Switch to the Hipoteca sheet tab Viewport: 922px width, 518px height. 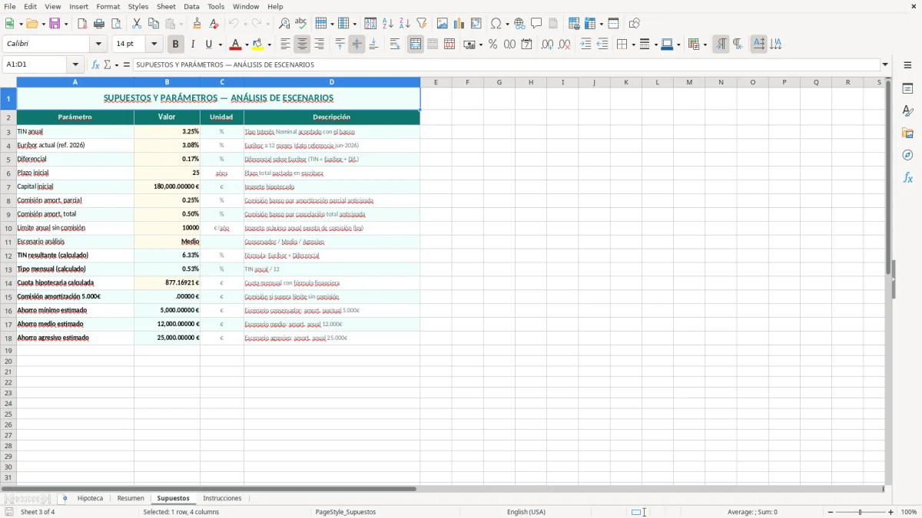pyautogui.click(x=90, y=499)
